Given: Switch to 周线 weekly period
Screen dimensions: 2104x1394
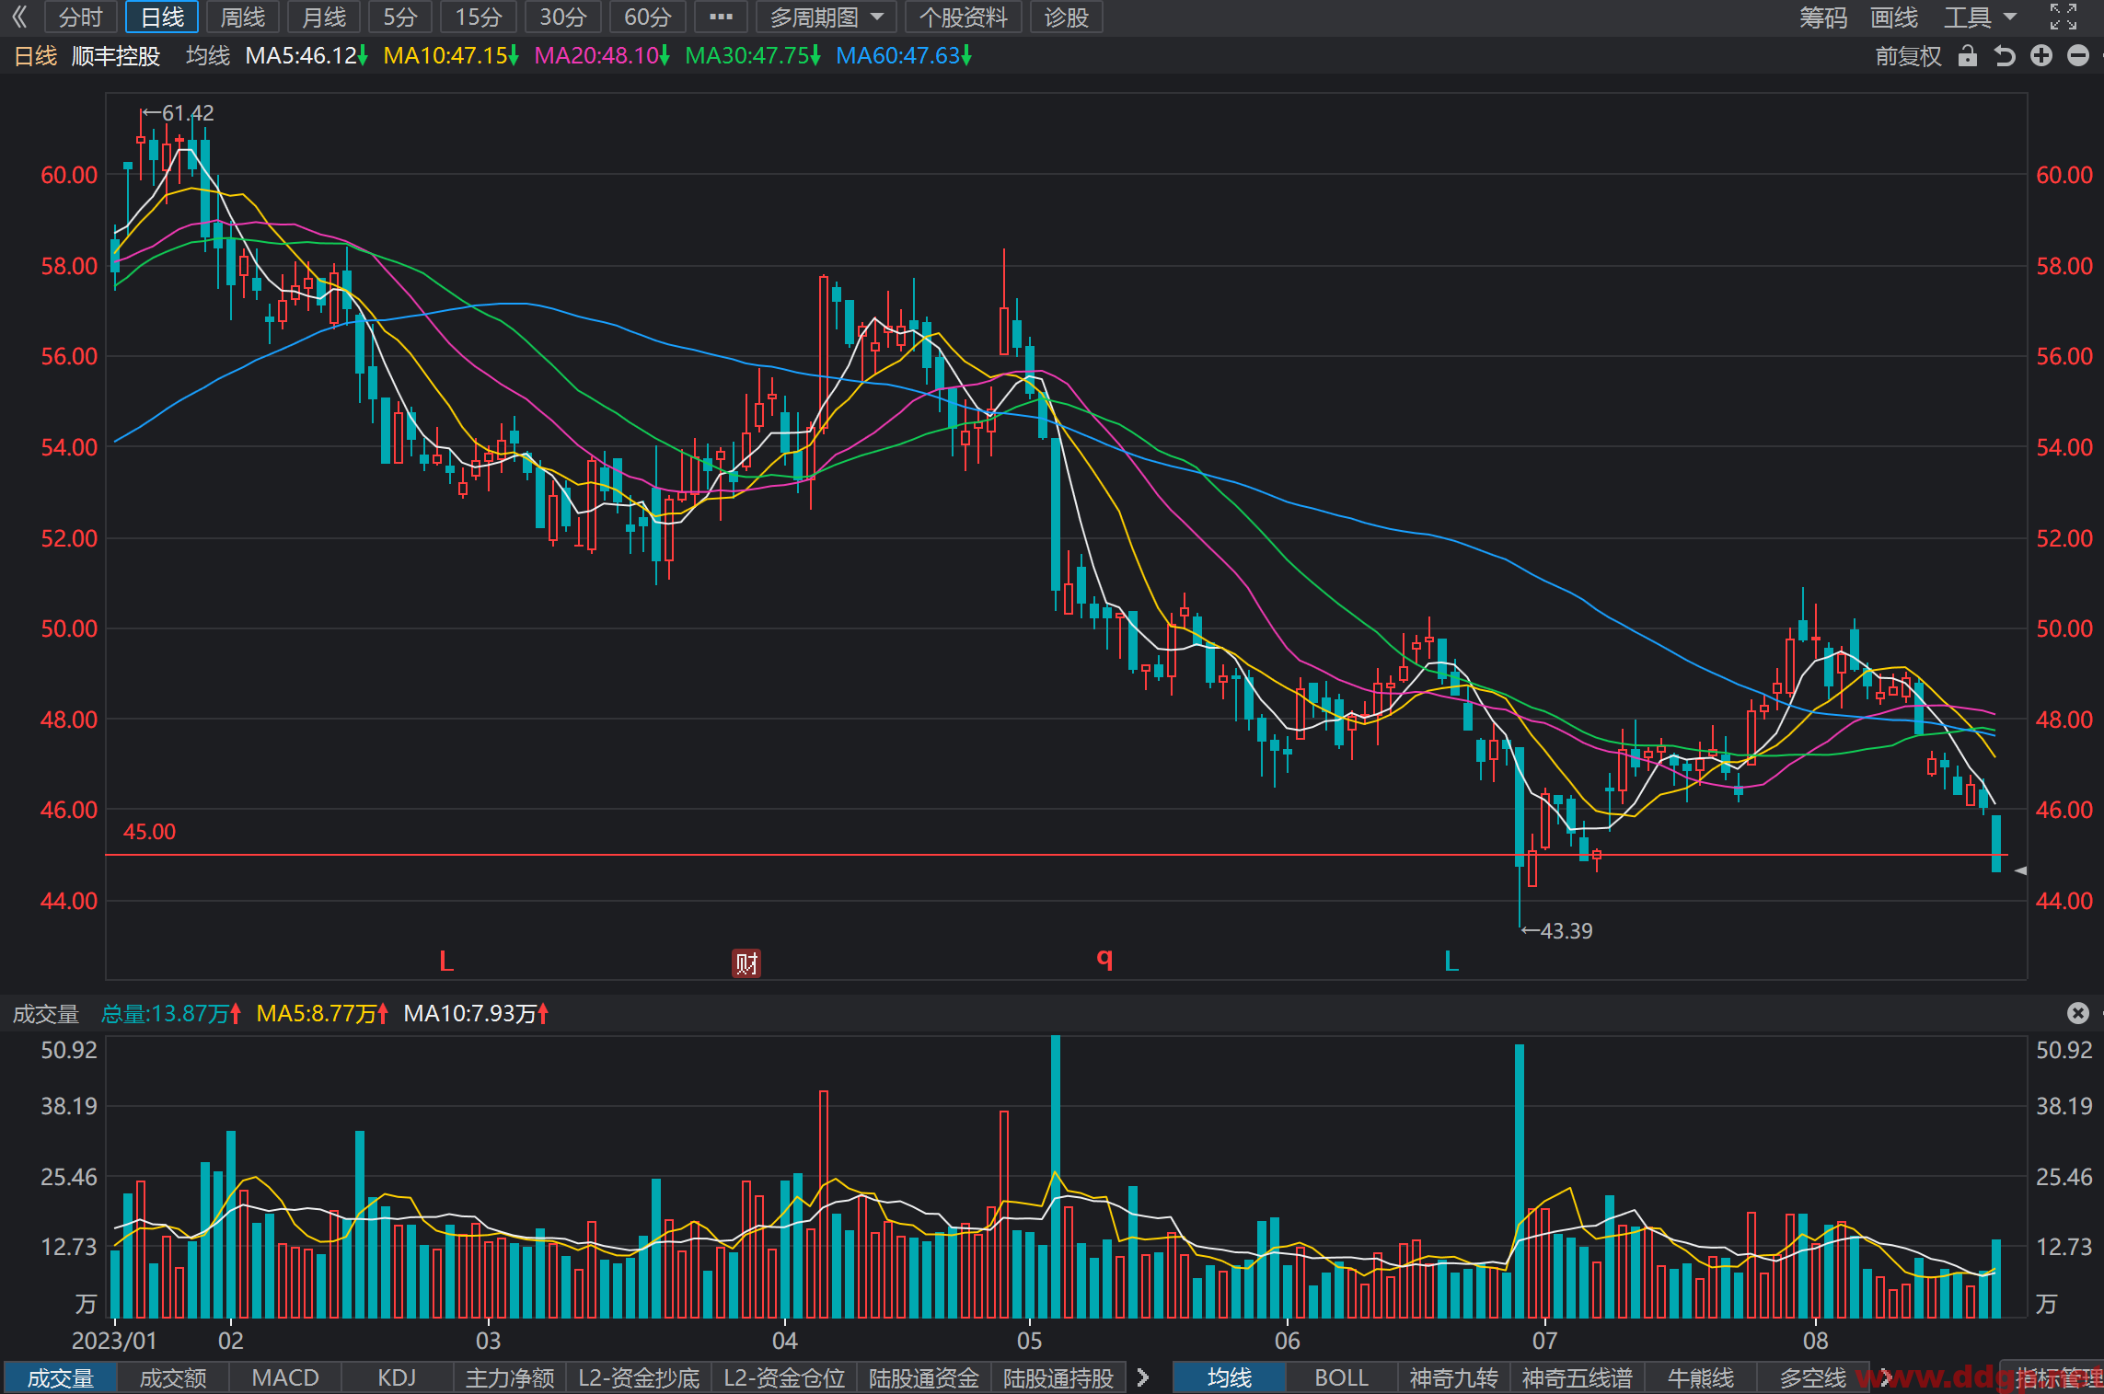Looking at the screenshot, I should pyautogui.click(x=243, y=17).
